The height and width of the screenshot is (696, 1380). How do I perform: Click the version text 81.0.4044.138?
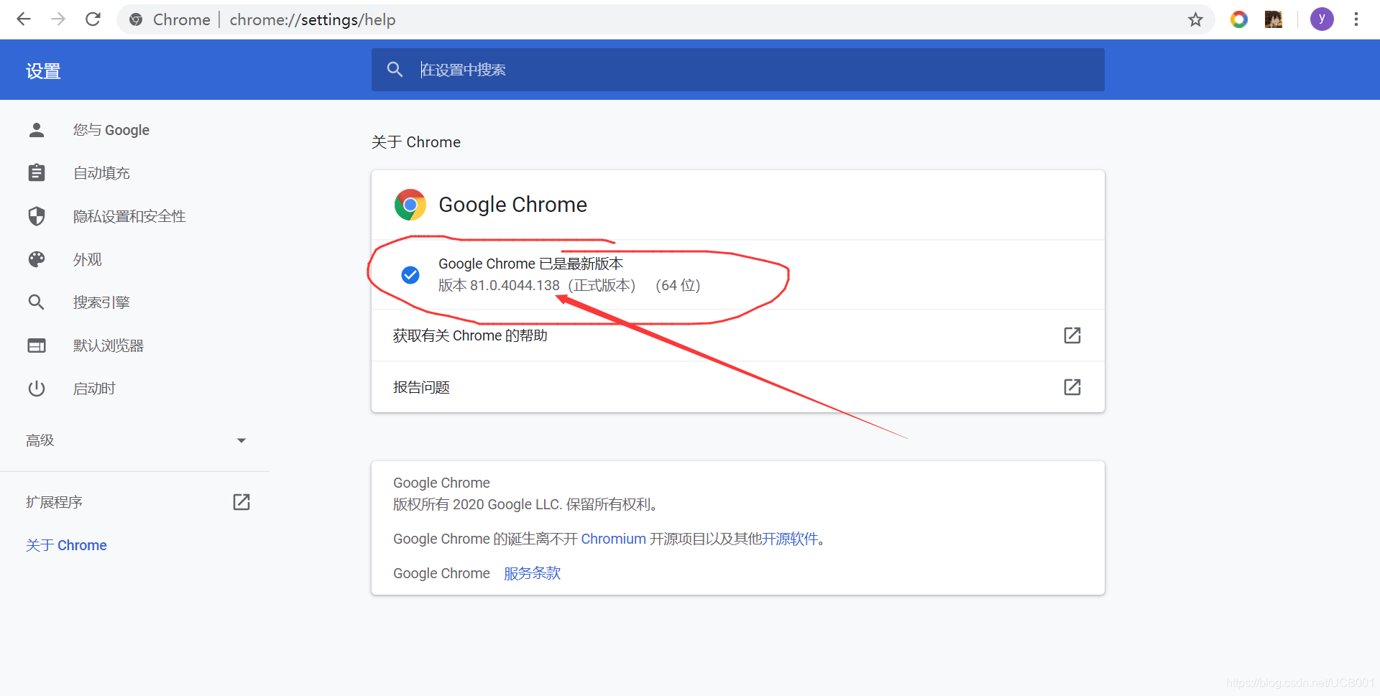[515, 285]
